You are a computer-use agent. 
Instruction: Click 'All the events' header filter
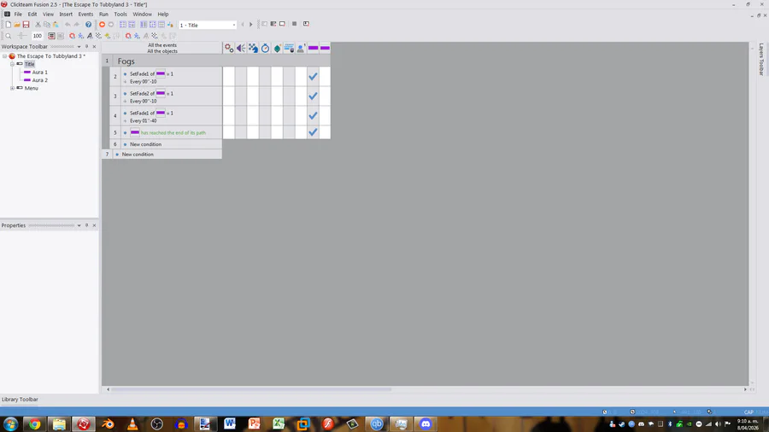pyautogui.click(x=162, y=45)
